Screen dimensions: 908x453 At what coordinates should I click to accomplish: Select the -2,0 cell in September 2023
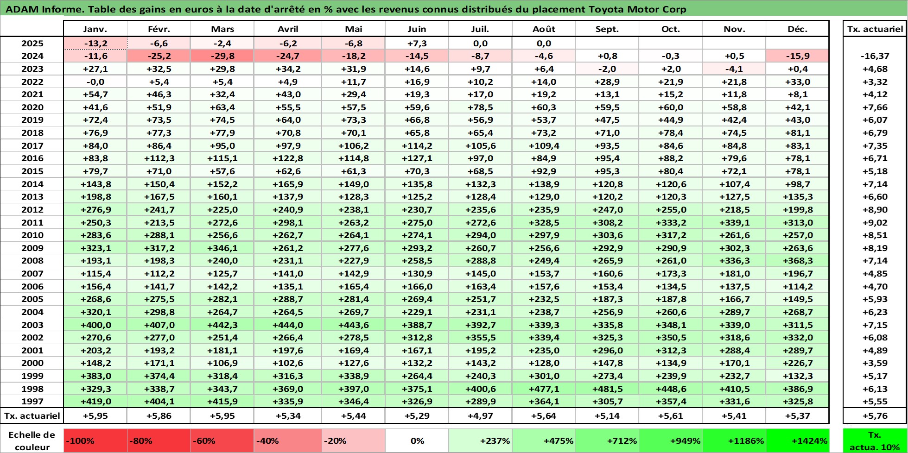(607, 69)
